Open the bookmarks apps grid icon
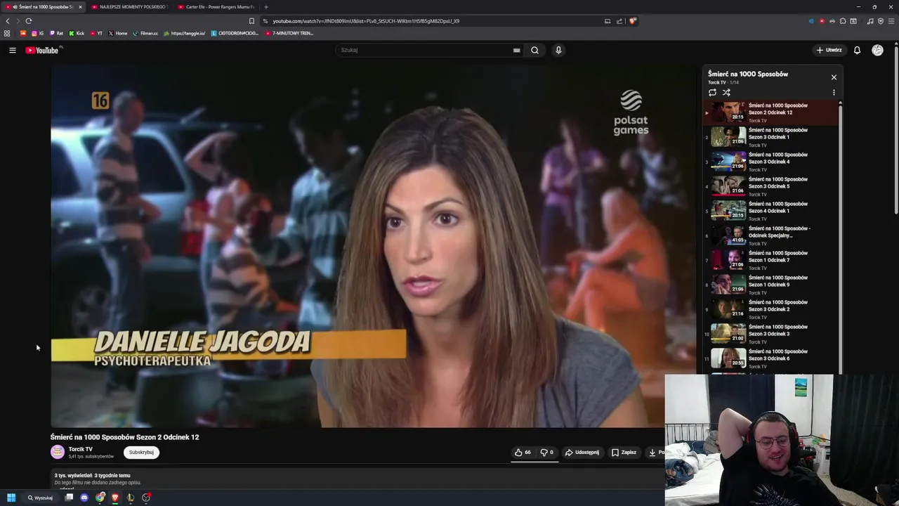Viewport: 899px width, 506px height. point(7,33)
